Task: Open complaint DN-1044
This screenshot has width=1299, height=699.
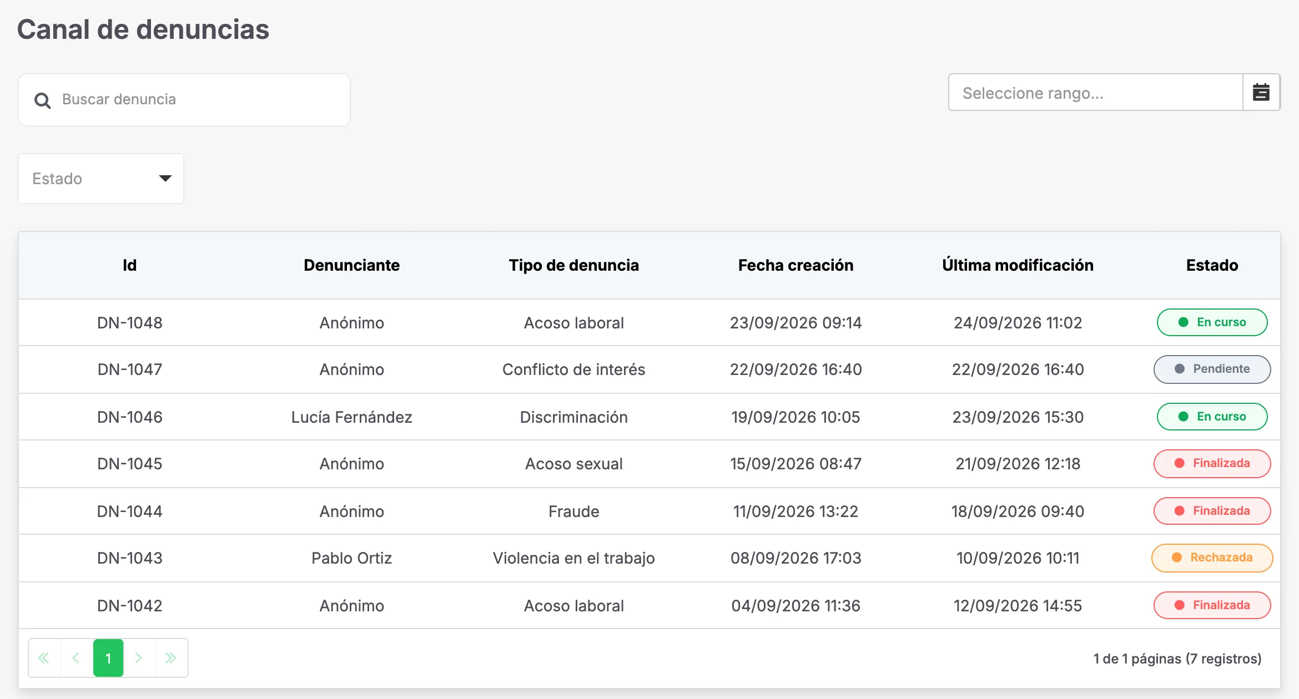Action: [x=130, y=511]
